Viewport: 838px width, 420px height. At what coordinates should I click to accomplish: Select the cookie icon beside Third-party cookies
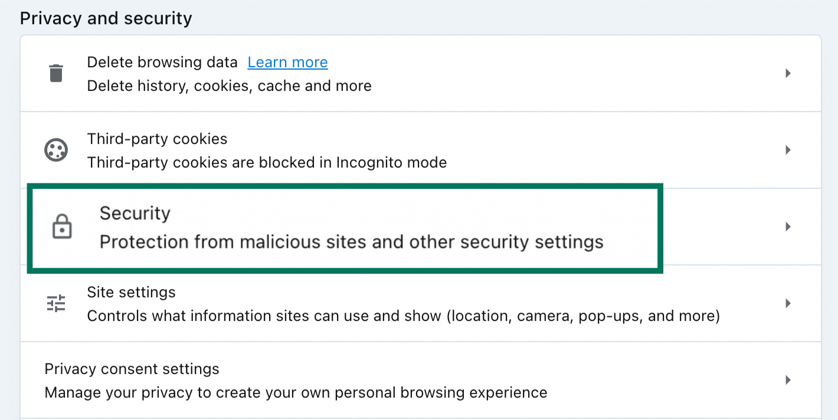point(55,150)
